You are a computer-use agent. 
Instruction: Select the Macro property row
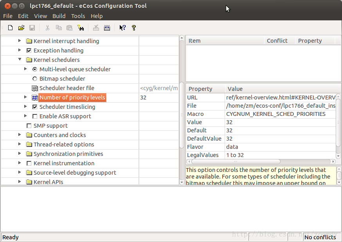261,114
